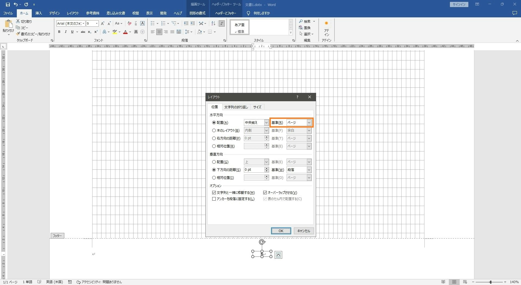Open the 選択 dropdown in editing group

[306, 34]
